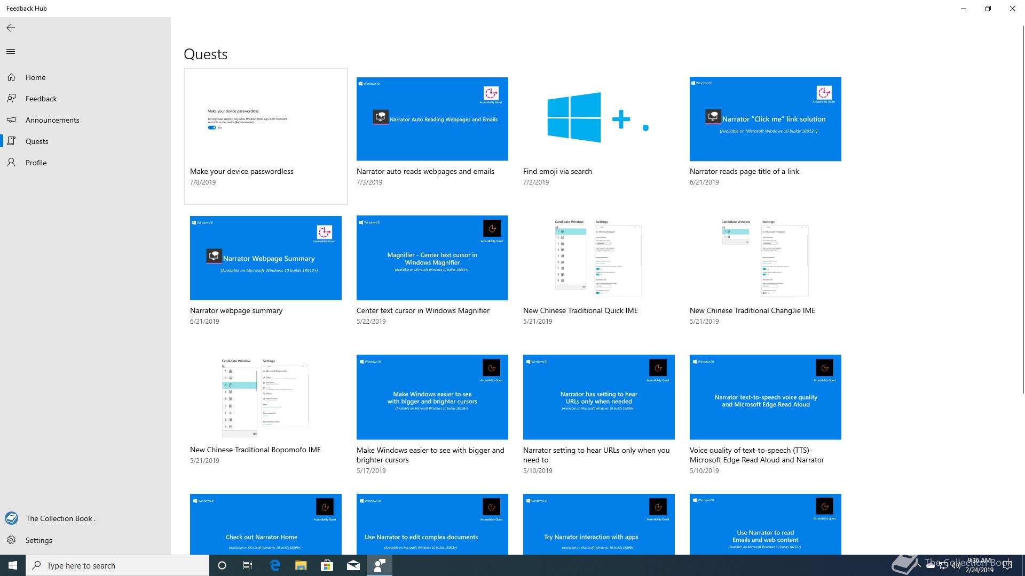
Task: Go to Announcements section
Action: [85, 120]
